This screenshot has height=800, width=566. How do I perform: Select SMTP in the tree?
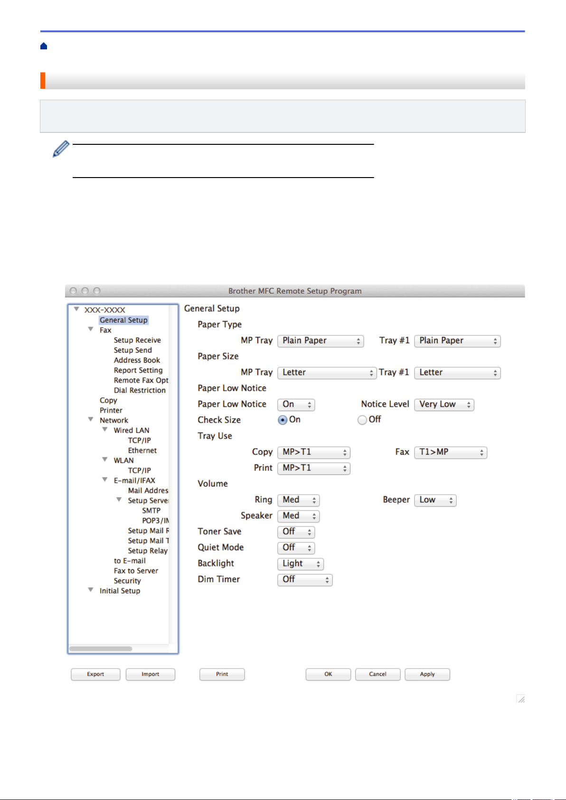[151, 510]
